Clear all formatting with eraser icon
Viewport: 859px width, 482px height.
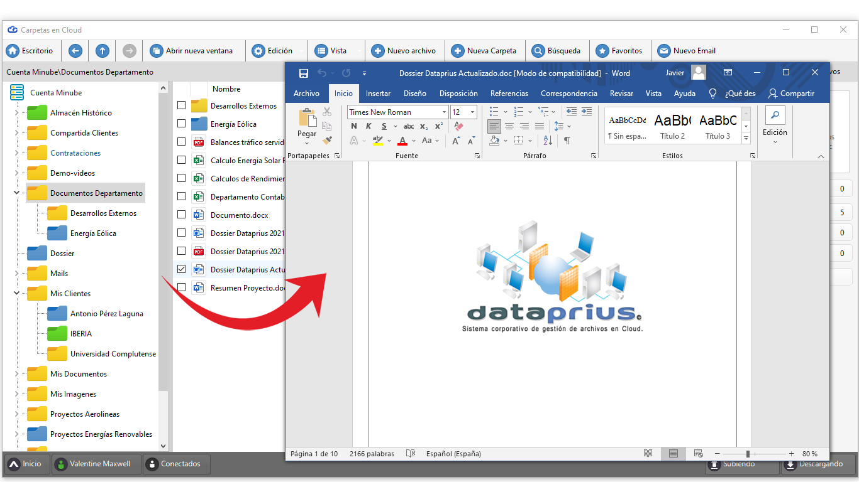point(458,126)
